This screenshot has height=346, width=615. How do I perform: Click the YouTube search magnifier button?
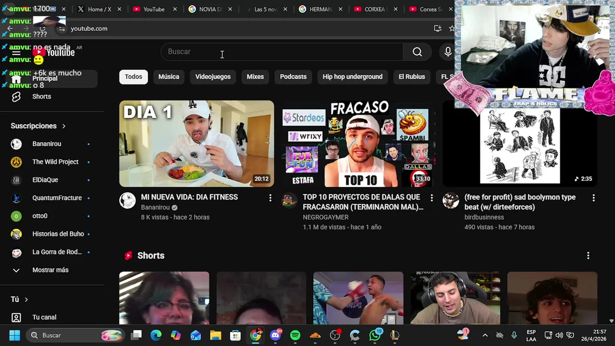[x=417, y=52]
